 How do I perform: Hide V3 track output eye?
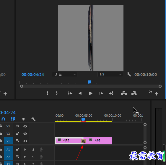click(25, 126)
